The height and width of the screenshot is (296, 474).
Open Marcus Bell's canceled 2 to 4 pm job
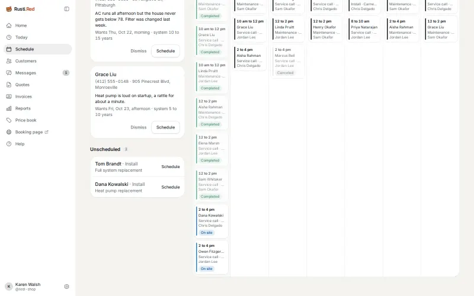pyautogui.click(x=288, y=62)
